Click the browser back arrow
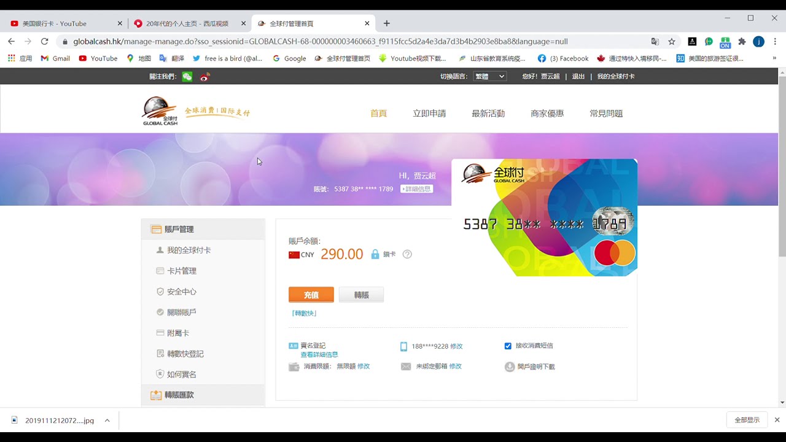The image size is (786, 442). pos(11,41)
